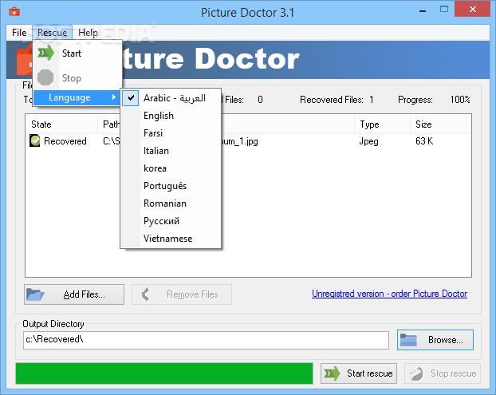Switch language to Русский
The image size is (496, 395).
click(x=171, y=221)
